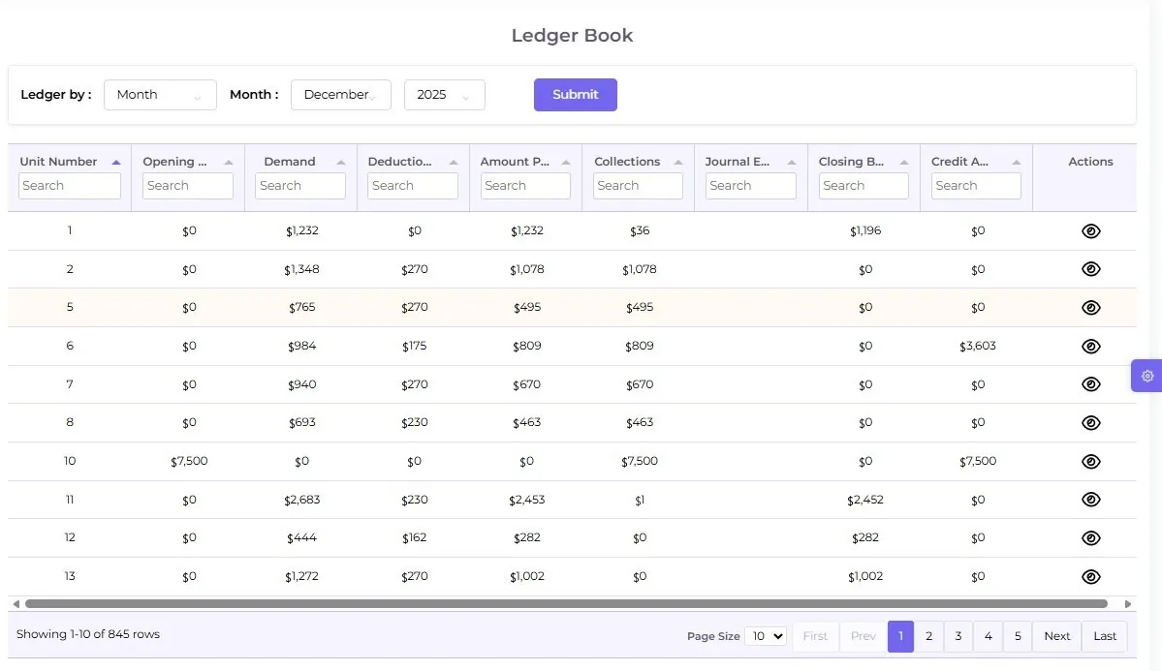This screenshot has width=1162, height=671.
Task: Open settings gear on right edge
Action: [x=1147, y=376]
